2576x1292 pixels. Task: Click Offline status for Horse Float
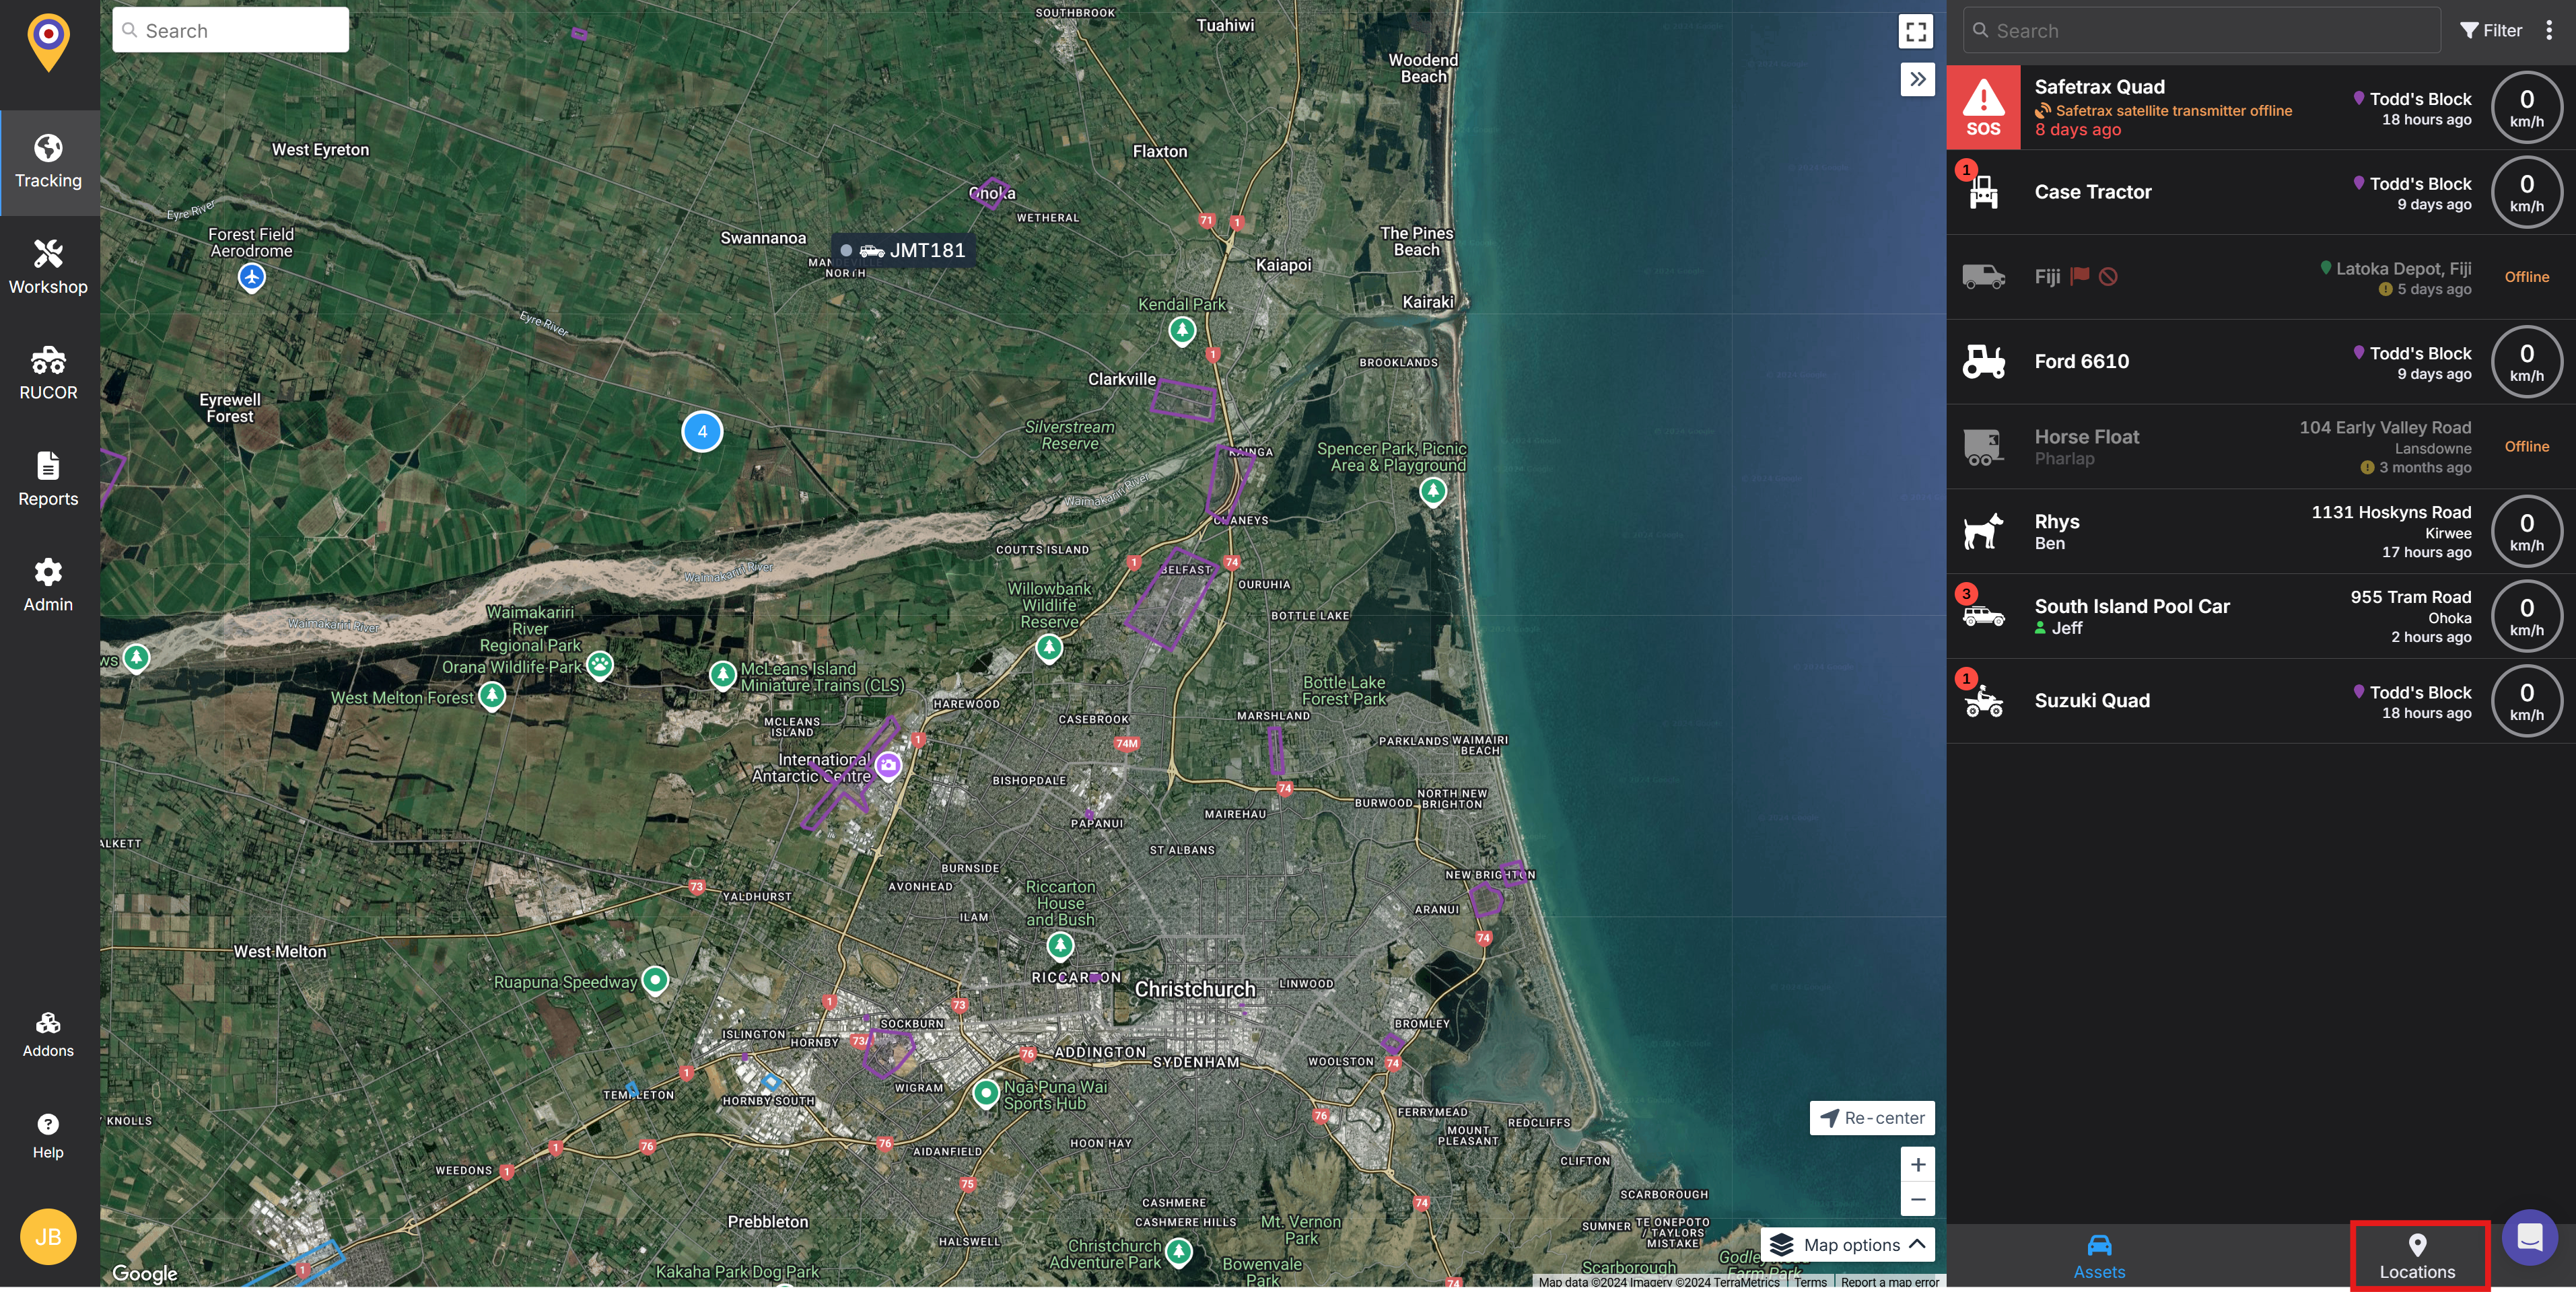click(2526, 446)
